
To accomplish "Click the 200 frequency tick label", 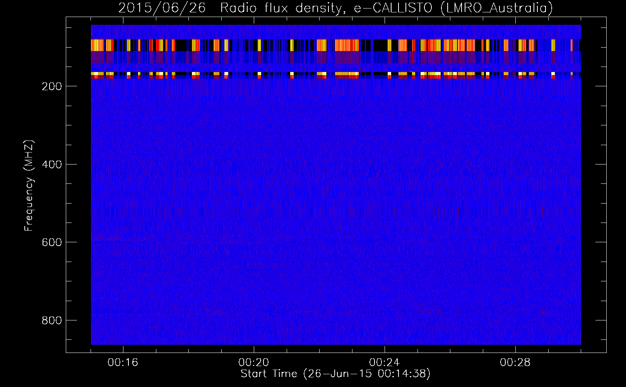I will (x=51, y=86).
